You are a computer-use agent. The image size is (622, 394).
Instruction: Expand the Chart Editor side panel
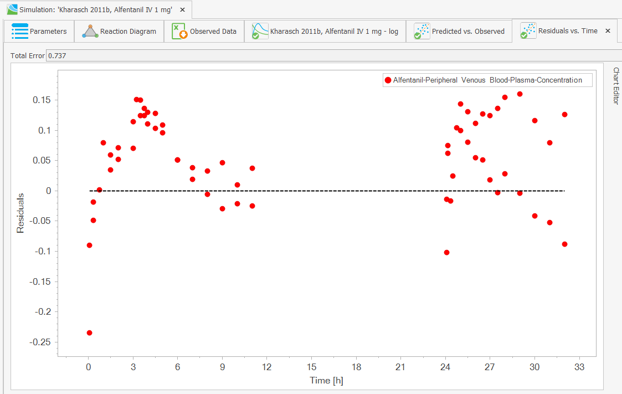coord(616,86)
